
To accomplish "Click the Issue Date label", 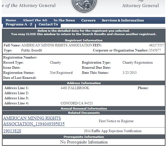I will click(x=12, y=68).
